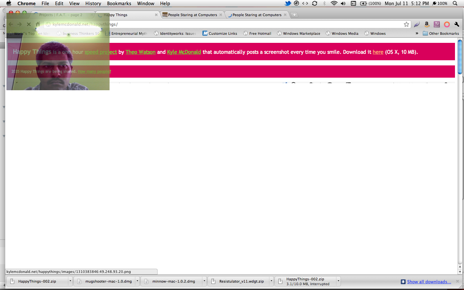
Task: Open the File menu
Action: click(x=45, y=3)
